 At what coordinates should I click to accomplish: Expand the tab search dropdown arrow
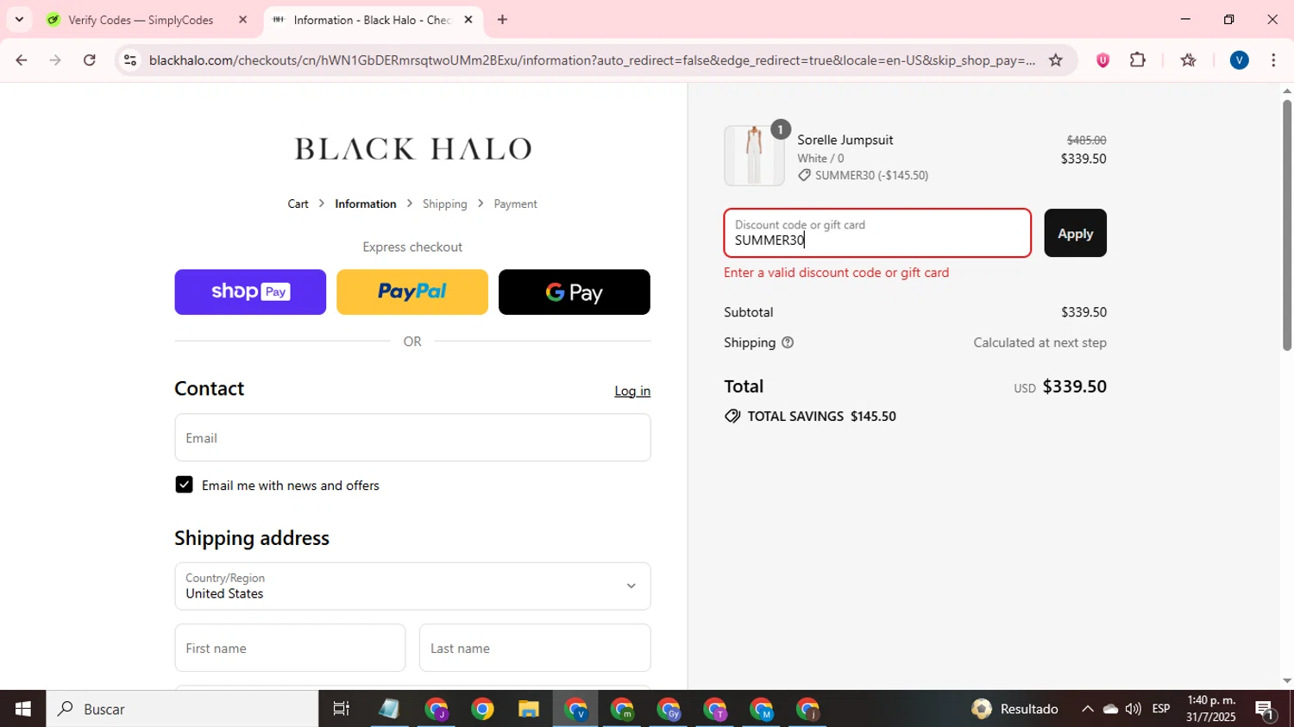point(19,20)
